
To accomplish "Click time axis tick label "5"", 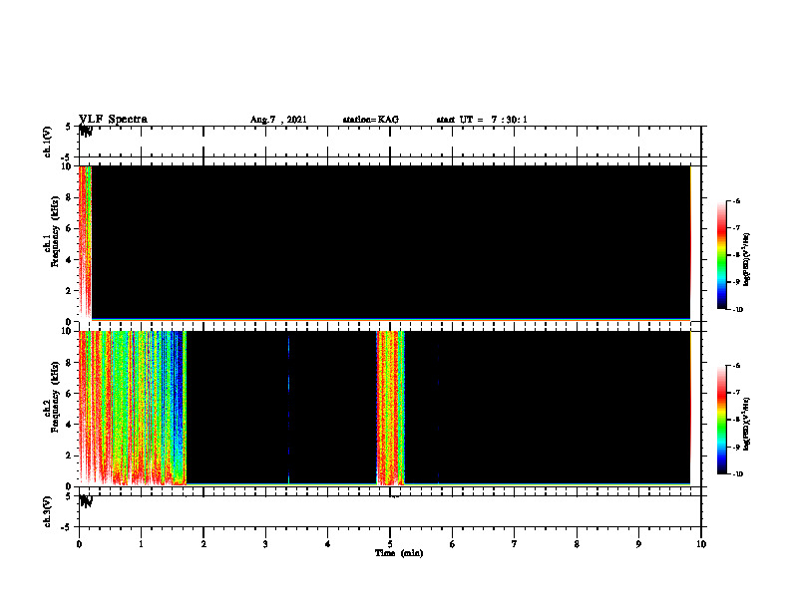I will coord(390,544).
